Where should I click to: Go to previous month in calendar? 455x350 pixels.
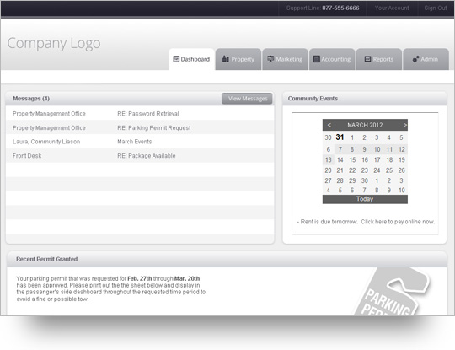[x=329, y=125]
